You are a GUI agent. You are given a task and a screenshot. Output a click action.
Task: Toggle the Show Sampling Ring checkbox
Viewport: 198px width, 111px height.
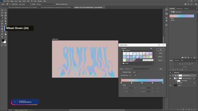tap(57, 4)
